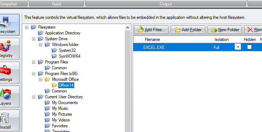Select the Favorites tree item
The image size is (262, 132).
coord(60,126)
